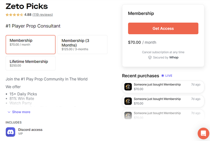This screenshot has height=141, width=210.
Task: Click the Whop brand link
Action: [x=174, y=58]
